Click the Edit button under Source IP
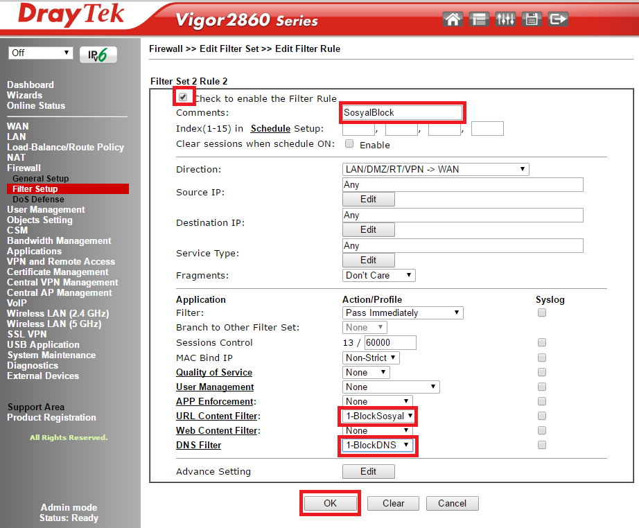 [x=369, y=199]
